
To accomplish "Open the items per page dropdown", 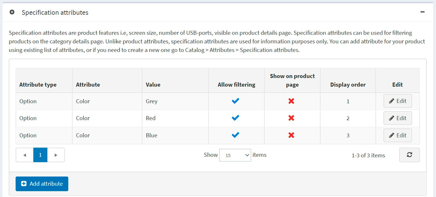I will 235,155.
